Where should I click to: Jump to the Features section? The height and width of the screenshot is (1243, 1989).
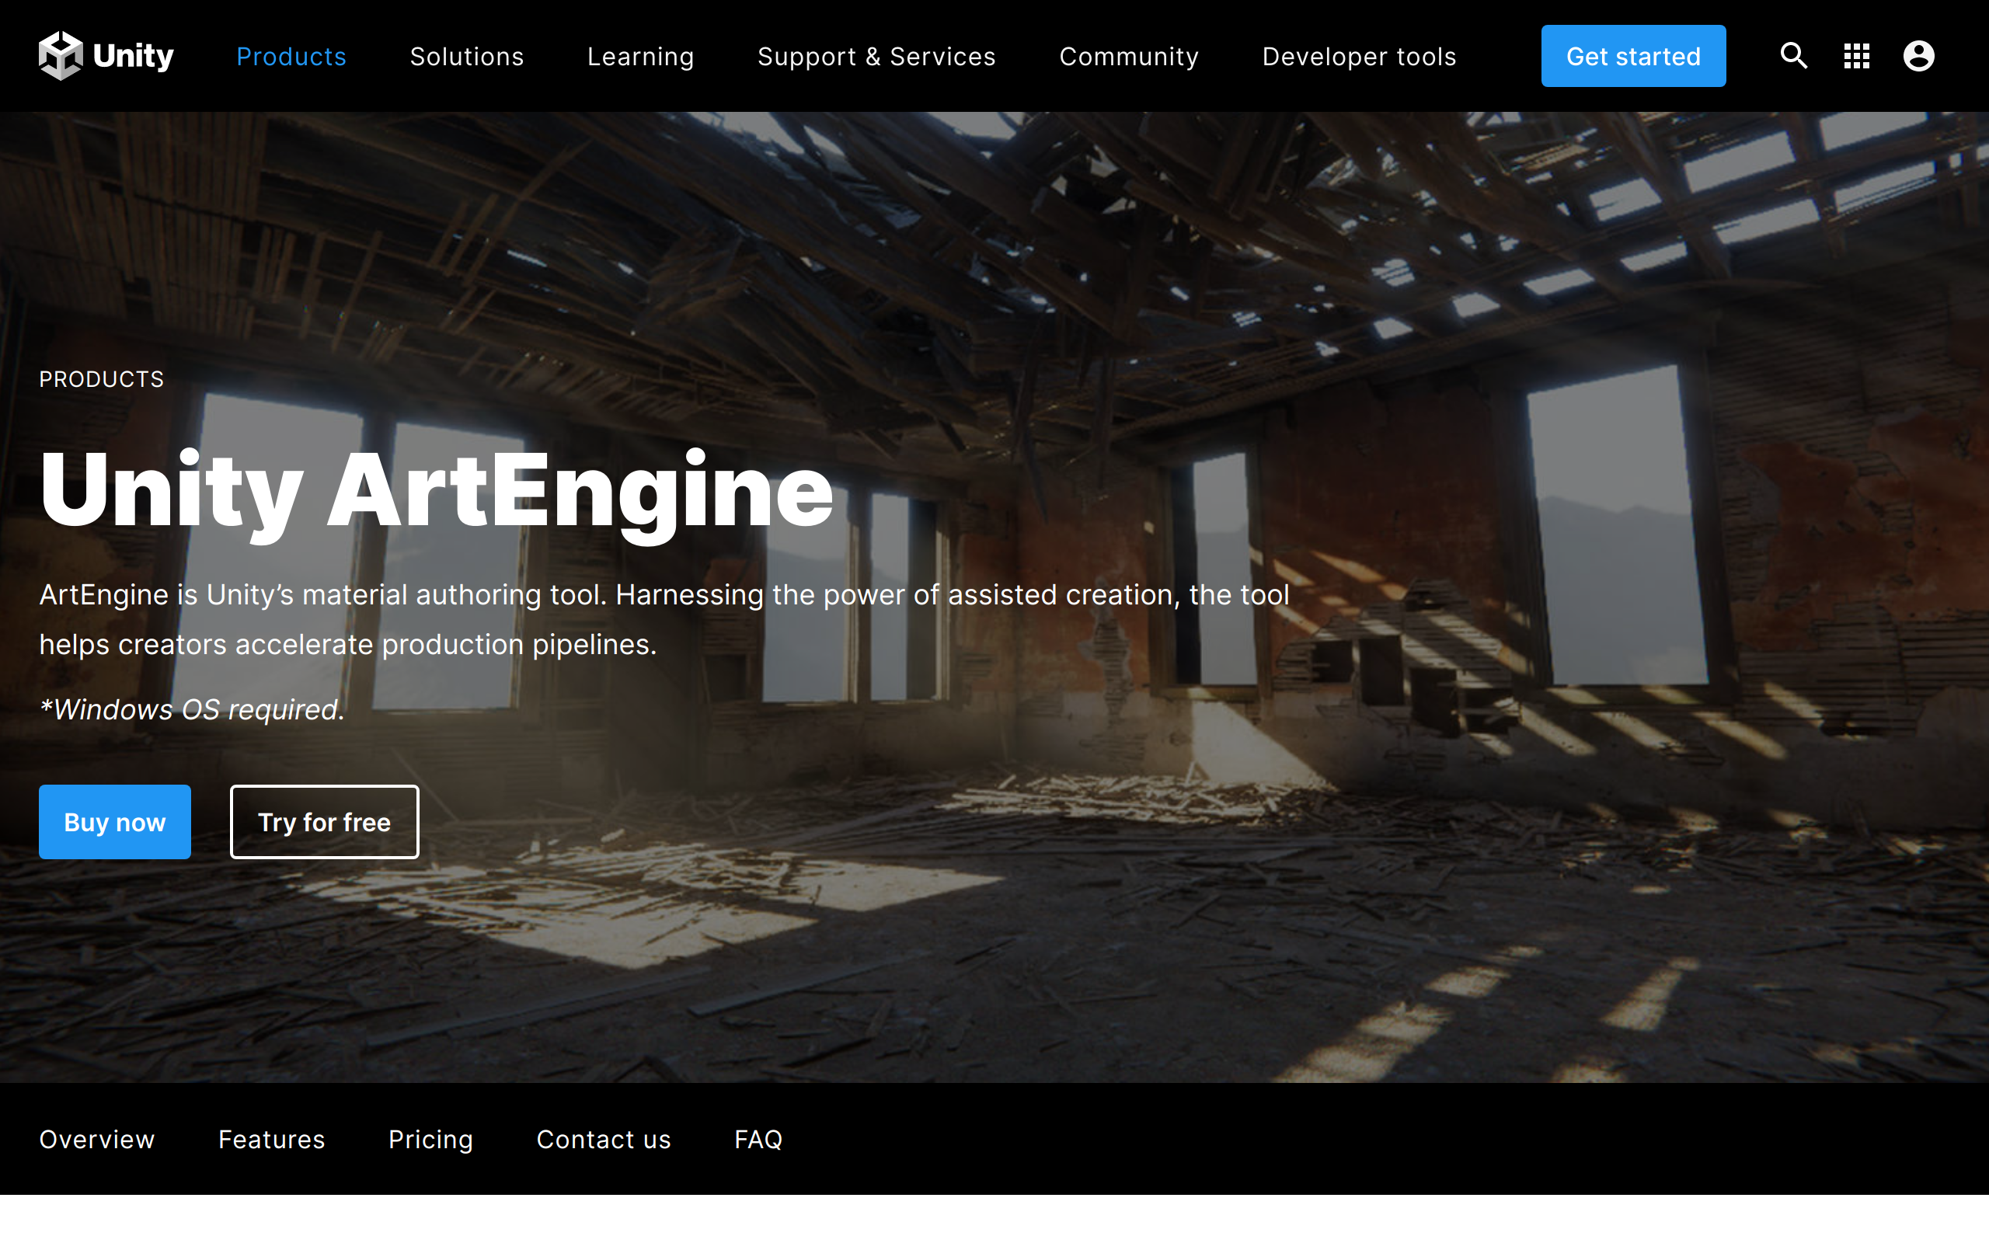(x=271, y=1139)
